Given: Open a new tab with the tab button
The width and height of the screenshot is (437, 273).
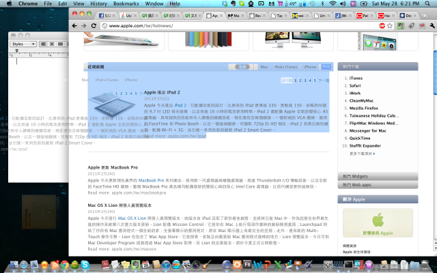Looking at the screenshot, I should pyautogui.click(x=424, y=16).
